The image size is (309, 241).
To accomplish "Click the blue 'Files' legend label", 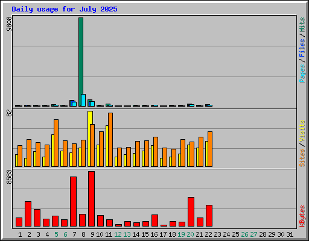I will point(302,48).
